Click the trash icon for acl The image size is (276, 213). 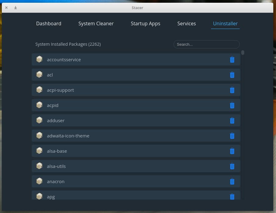click(232, 75)
